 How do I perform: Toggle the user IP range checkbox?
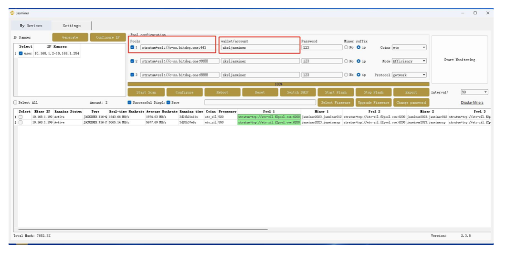coord(21,53)
